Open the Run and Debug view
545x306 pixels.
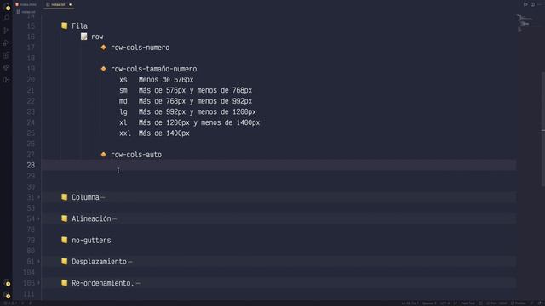point(6,42)
